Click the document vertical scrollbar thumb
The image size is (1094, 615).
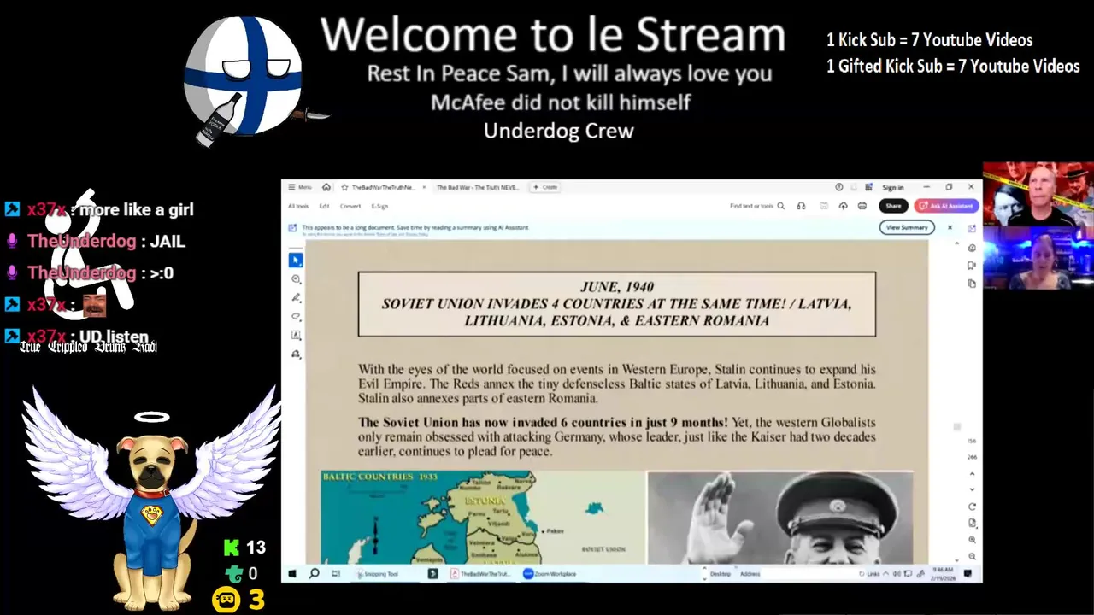957,426
